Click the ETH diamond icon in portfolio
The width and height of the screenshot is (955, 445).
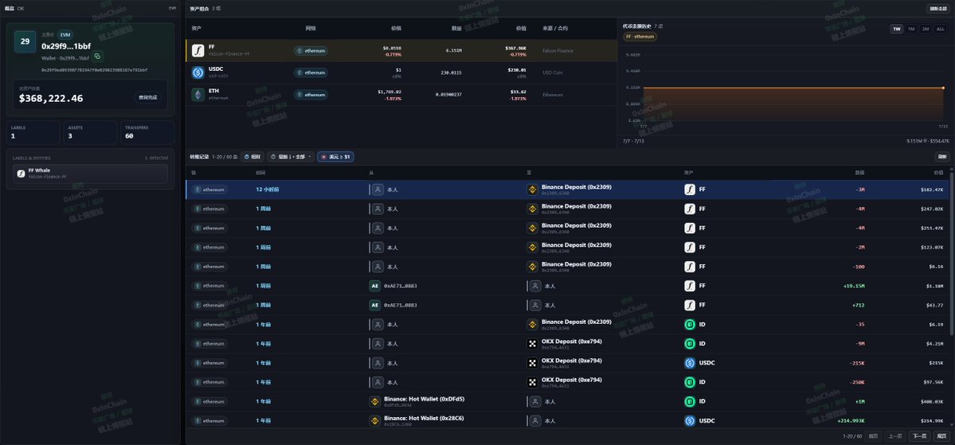(198, 95)
